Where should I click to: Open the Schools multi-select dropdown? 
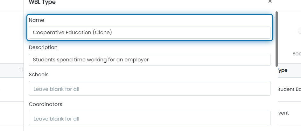click(x=150, y=88)
